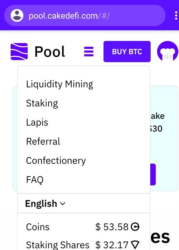The height and width of the screenshot is (250, 179).
Task: Open the FAQ menu item
Action: [x=35, y=180]
